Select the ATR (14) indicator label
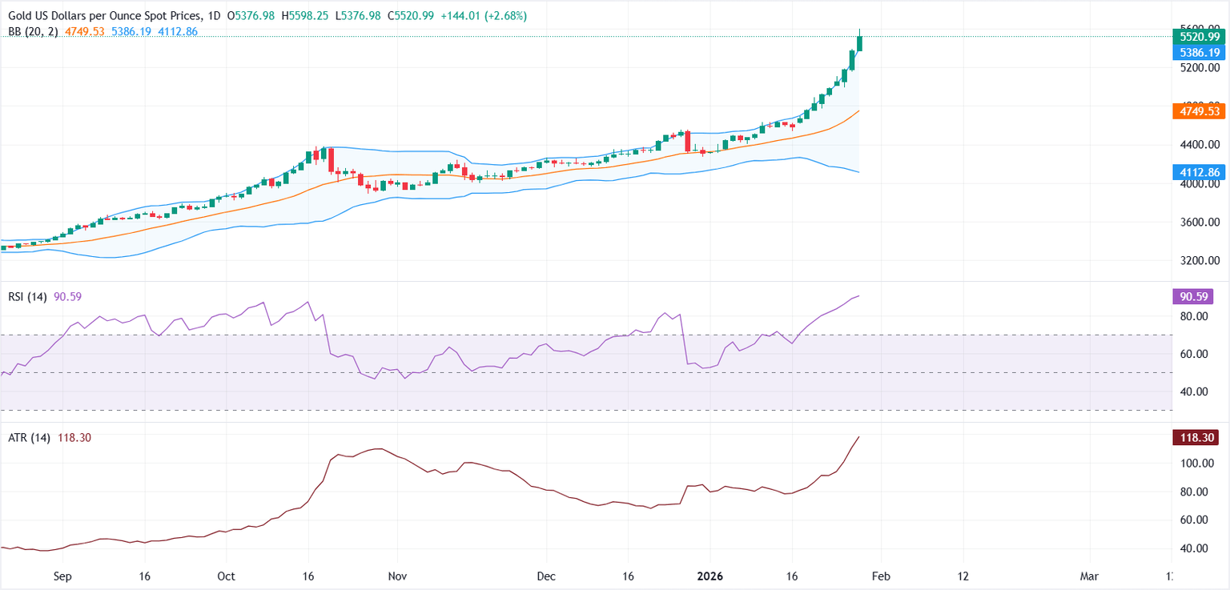Image resolution: width=1230 pixels, height=590 pixels. tap(26, 438)
